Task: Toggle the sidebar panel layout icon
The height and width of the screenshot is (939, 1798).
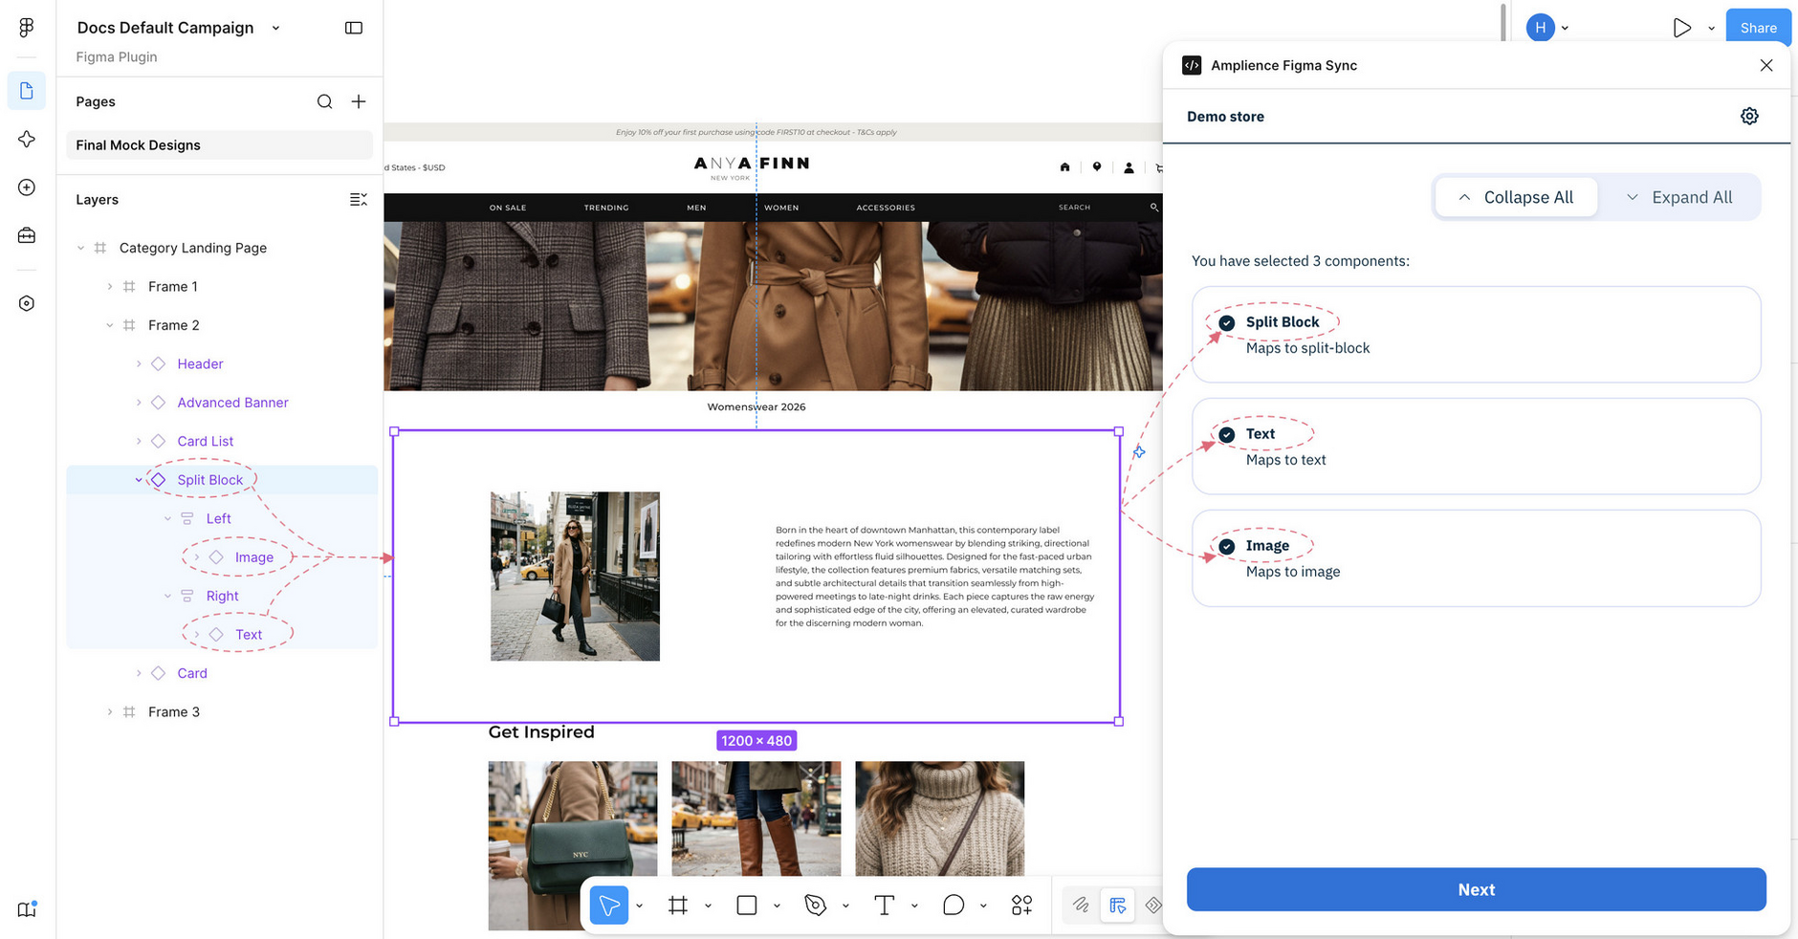Action: point(354,28)
